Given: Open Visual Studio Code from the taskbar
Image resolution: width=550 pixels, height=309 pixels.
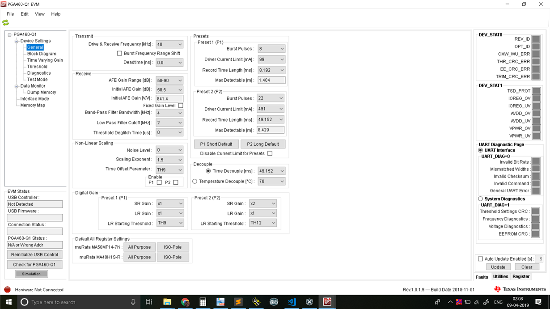Looking at the screenshot, I should [x=292, y=302].
